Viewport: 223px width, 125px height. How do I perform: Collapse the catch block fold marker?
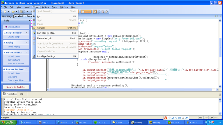click(48, 59)
